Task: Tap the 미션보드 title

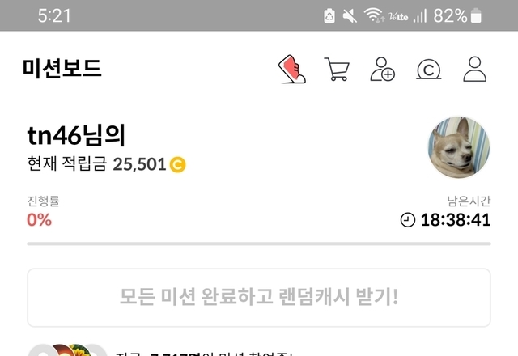Action: coord(62,68)
